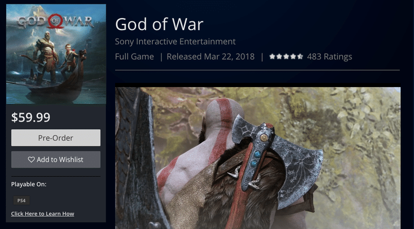
Task: Click the red omega logo on cover art
Action: tap(55, 21)
